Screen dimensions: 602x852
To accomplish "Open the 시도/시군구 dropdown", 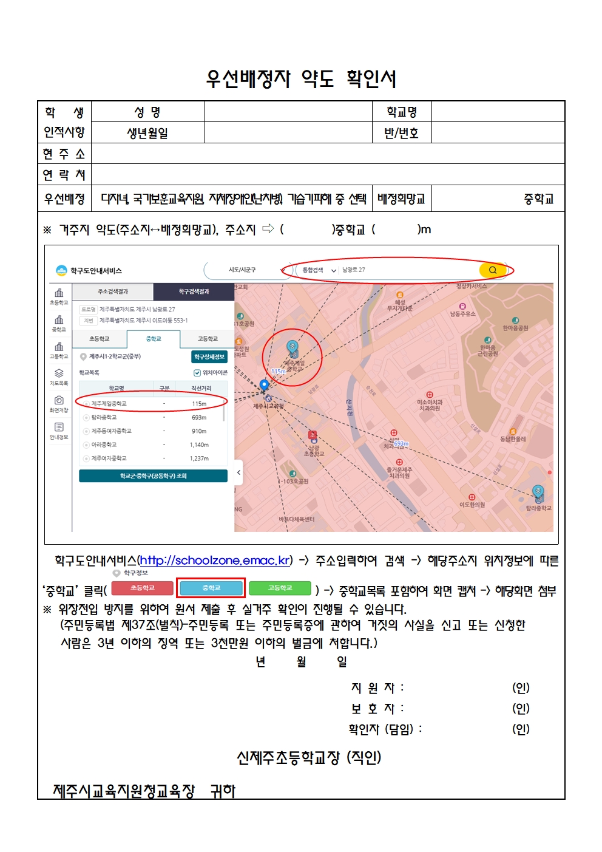I will 247,270.
